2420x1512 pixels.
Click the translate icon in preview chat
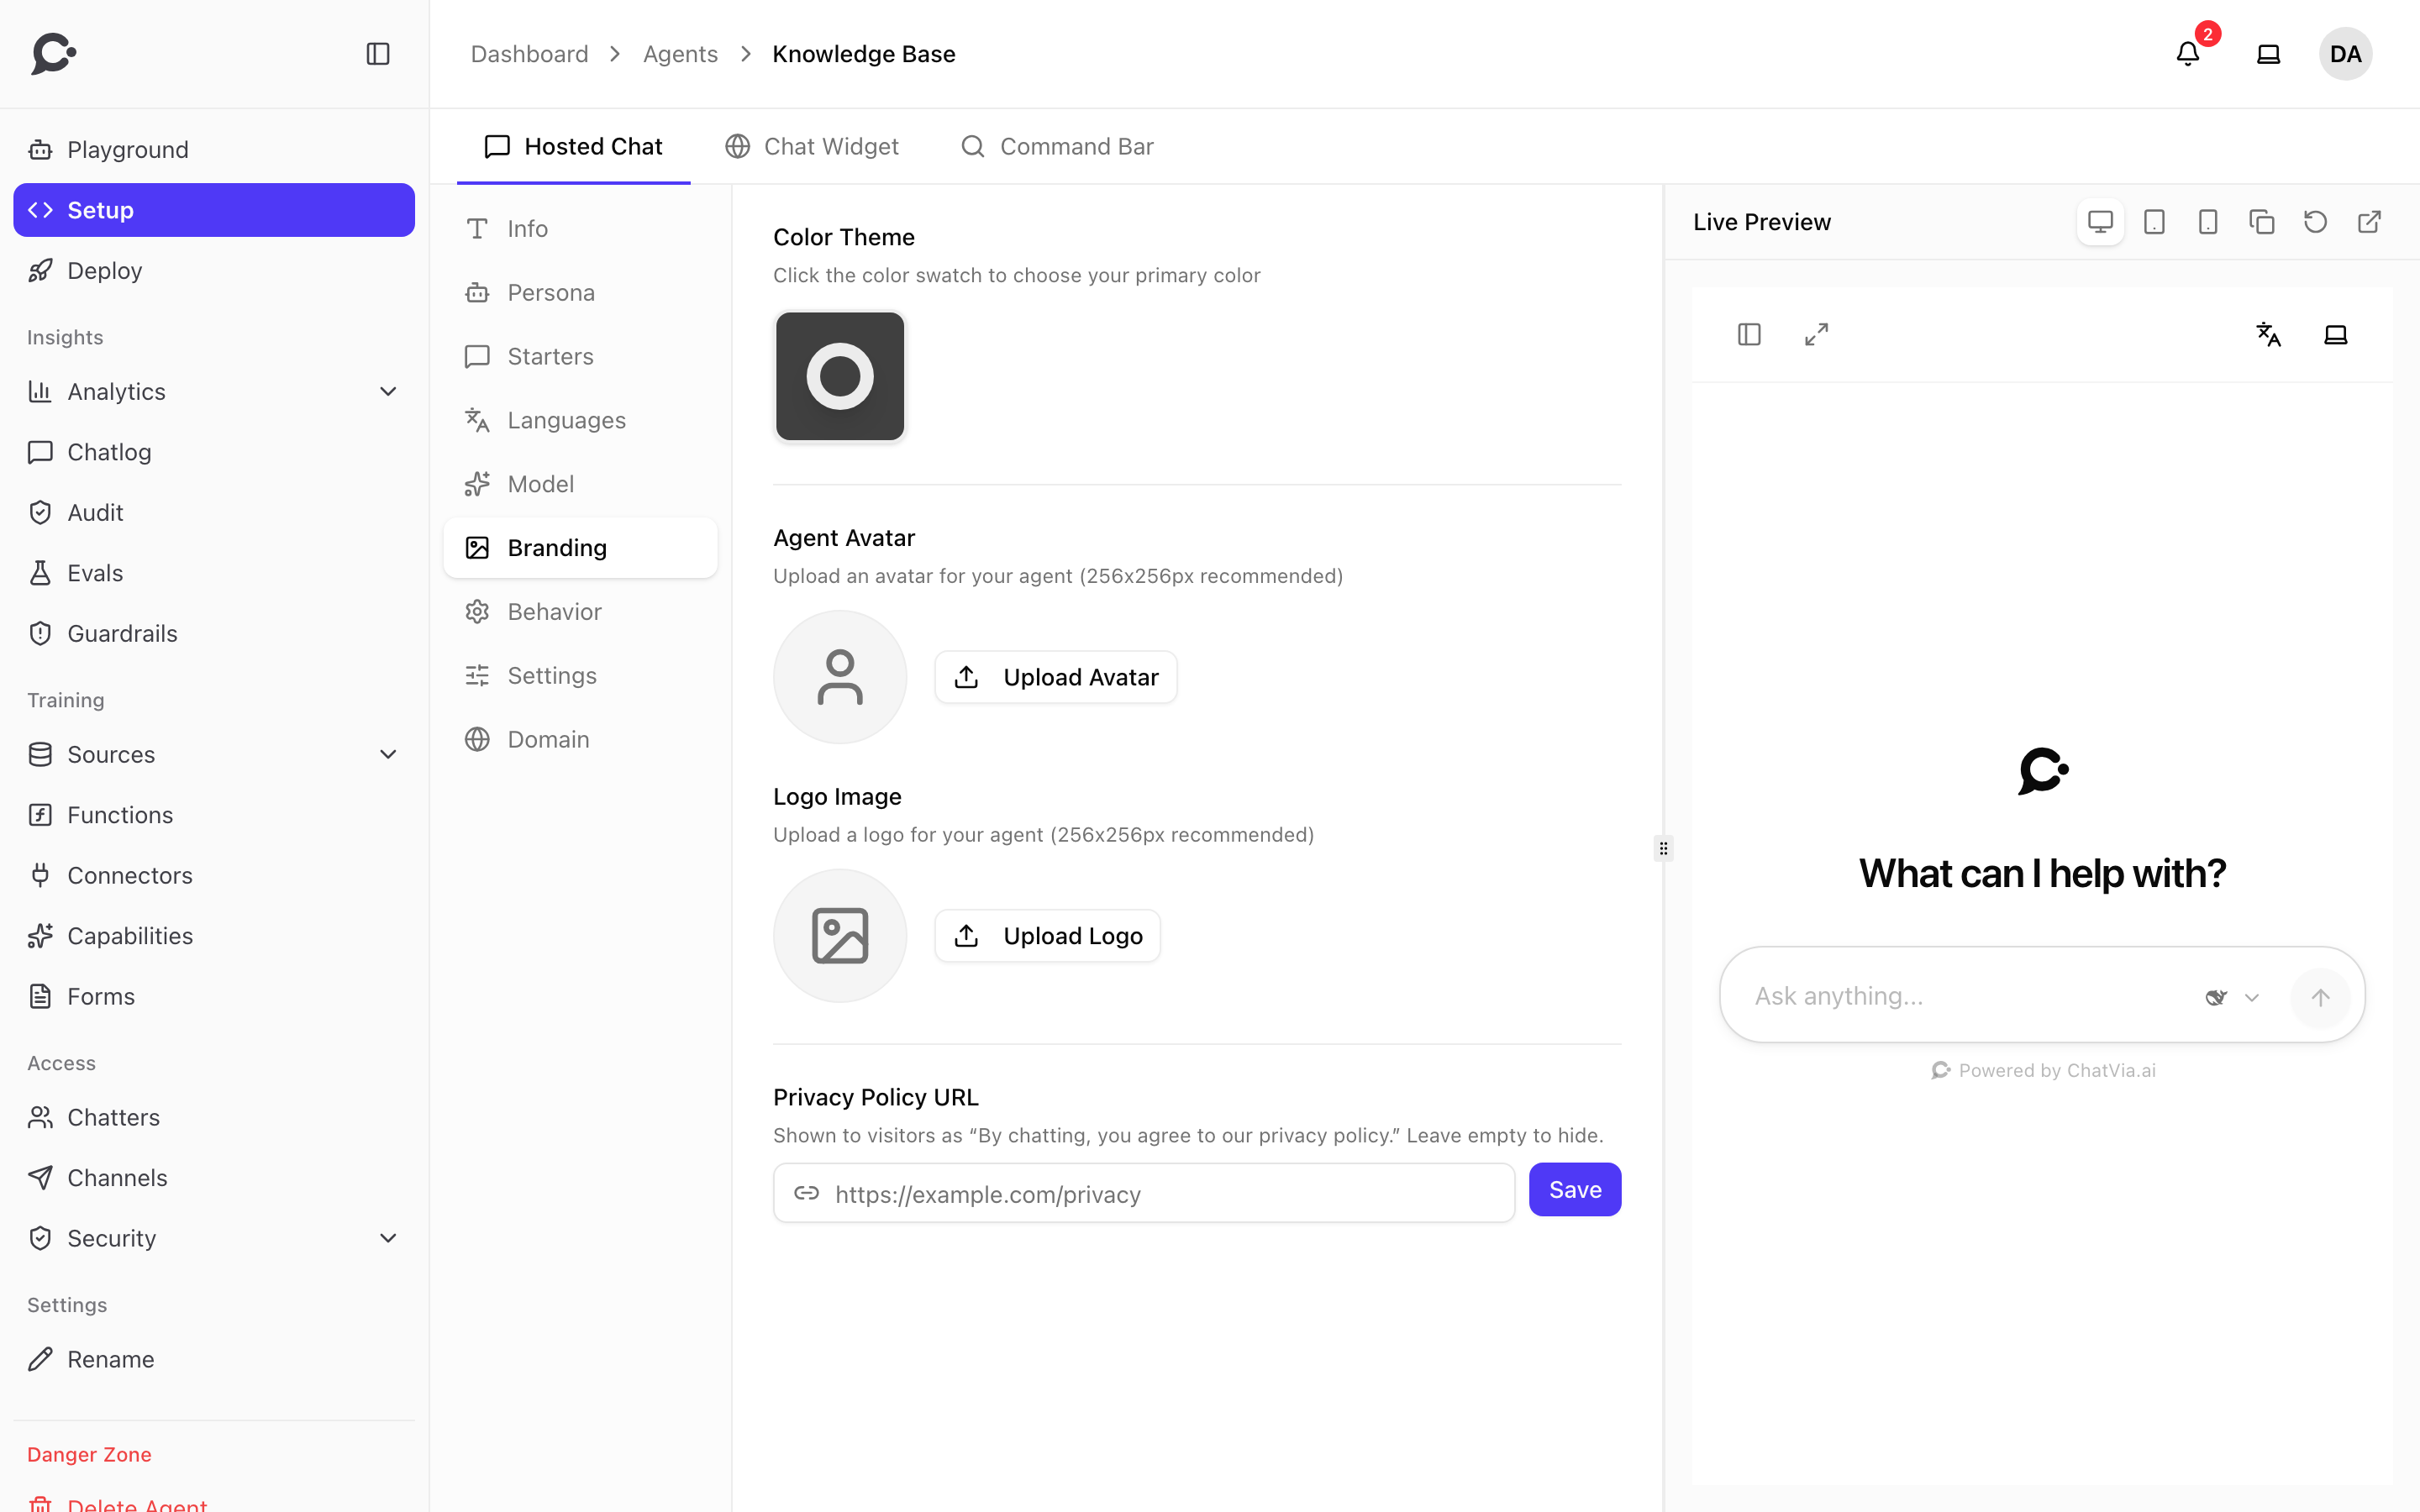[2269, 334]
